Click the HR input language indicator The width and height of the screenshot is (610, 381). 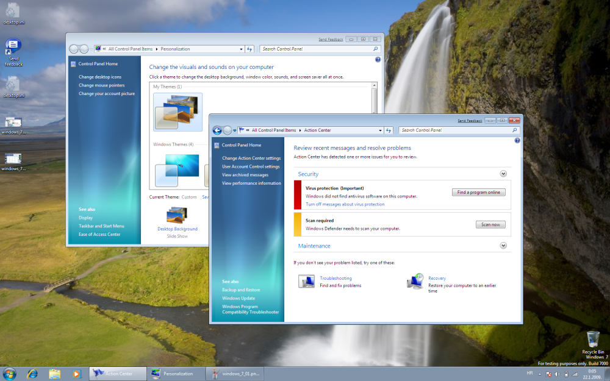pos(529,373)
